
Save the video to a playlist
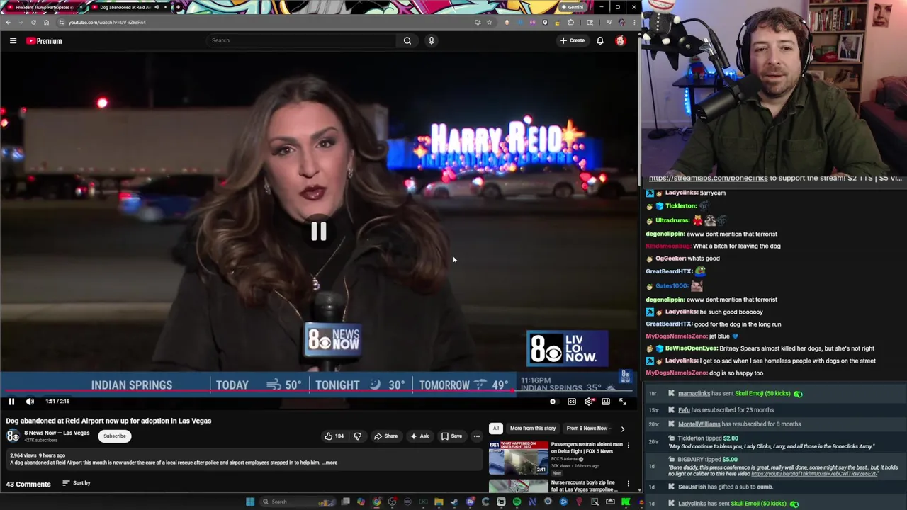[x=451, y=436]
